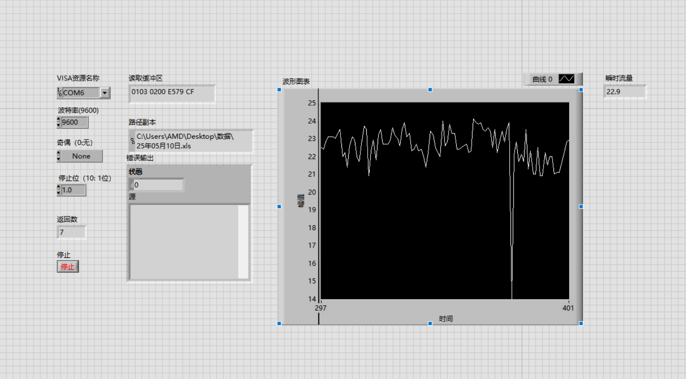Decrement the 波特率 baud rate value
This screenshot has height=379, width=686.
coord(58,125)
